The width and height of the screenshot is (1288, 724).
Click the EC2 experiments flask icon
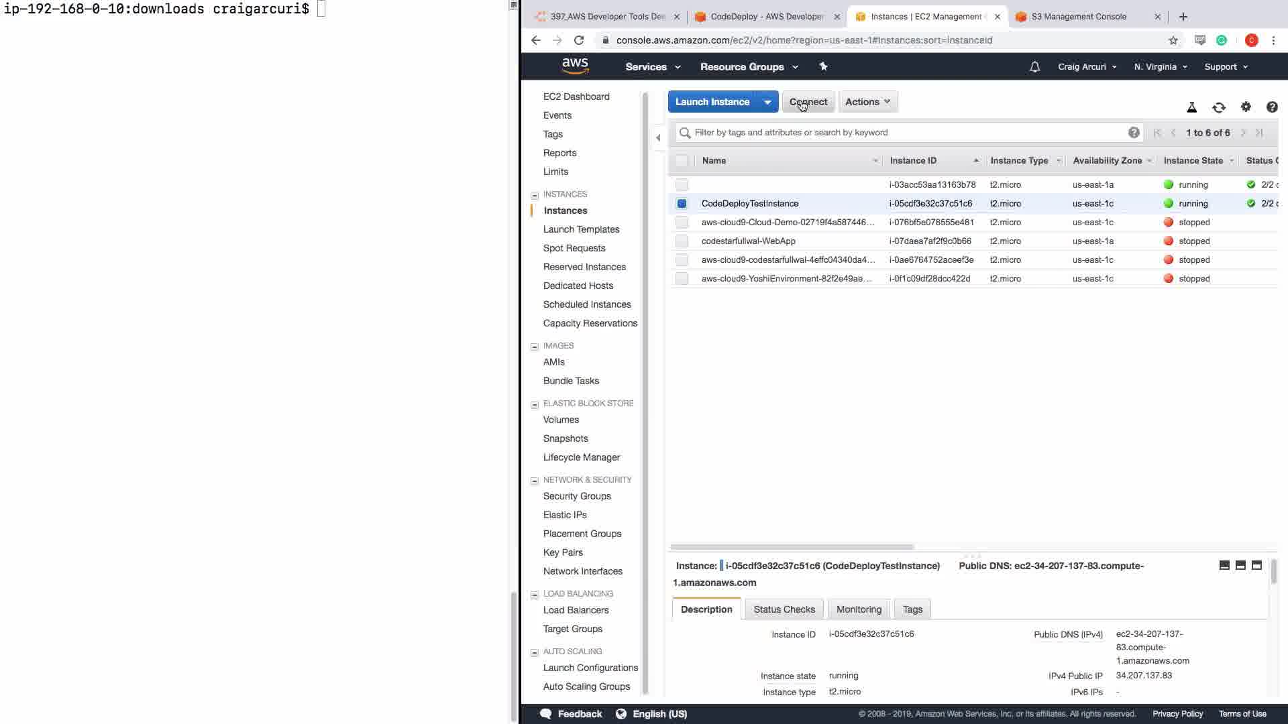click(x=1192, y=107)
